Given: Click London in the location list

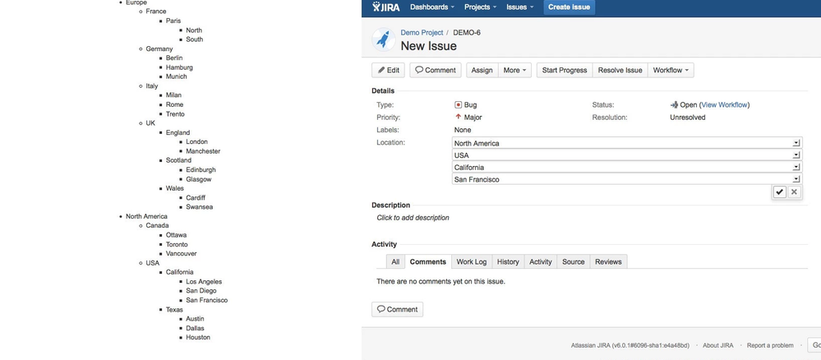Looking at the screenshot, I should click(197, 141).
